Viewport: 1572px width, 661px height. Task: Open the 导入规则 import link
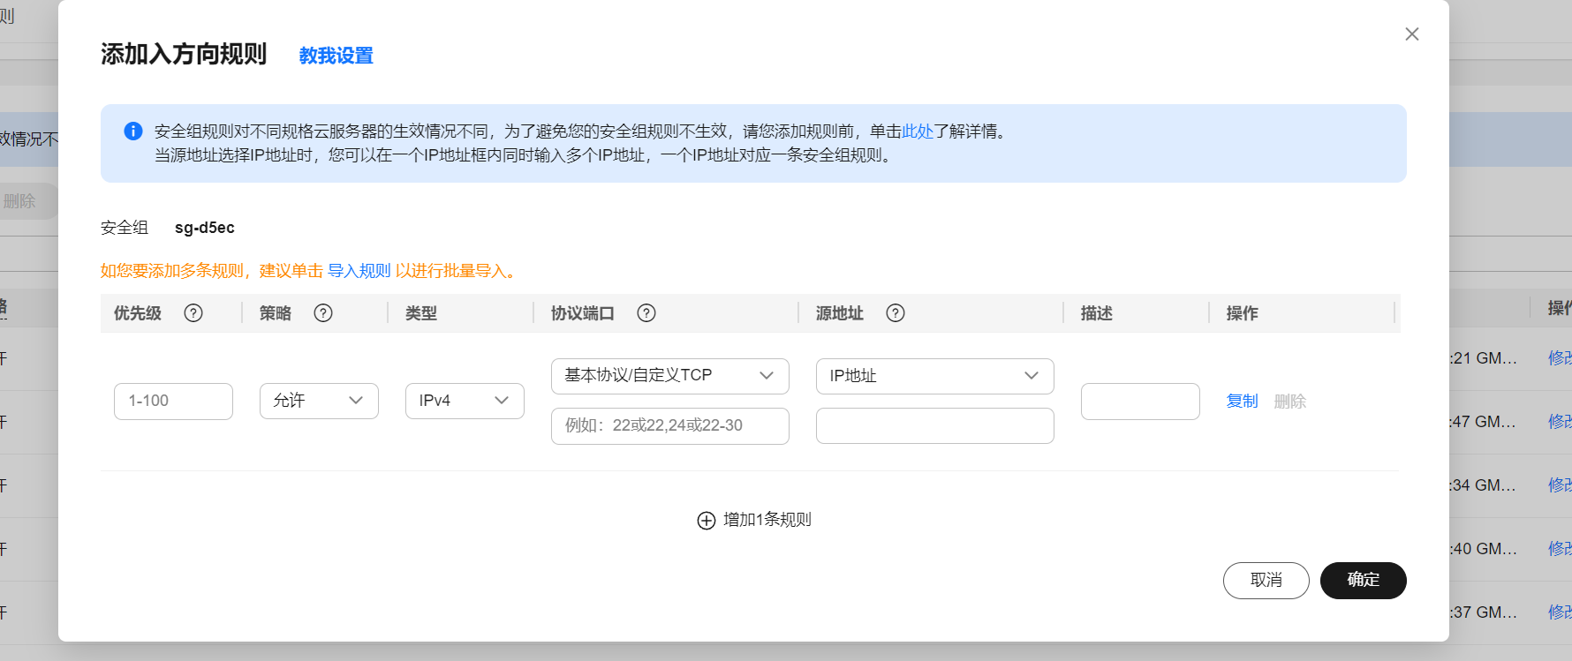tap(359, 271)
